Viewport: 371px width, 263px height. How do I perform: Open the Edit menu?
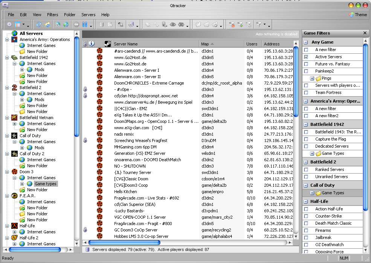23,15
